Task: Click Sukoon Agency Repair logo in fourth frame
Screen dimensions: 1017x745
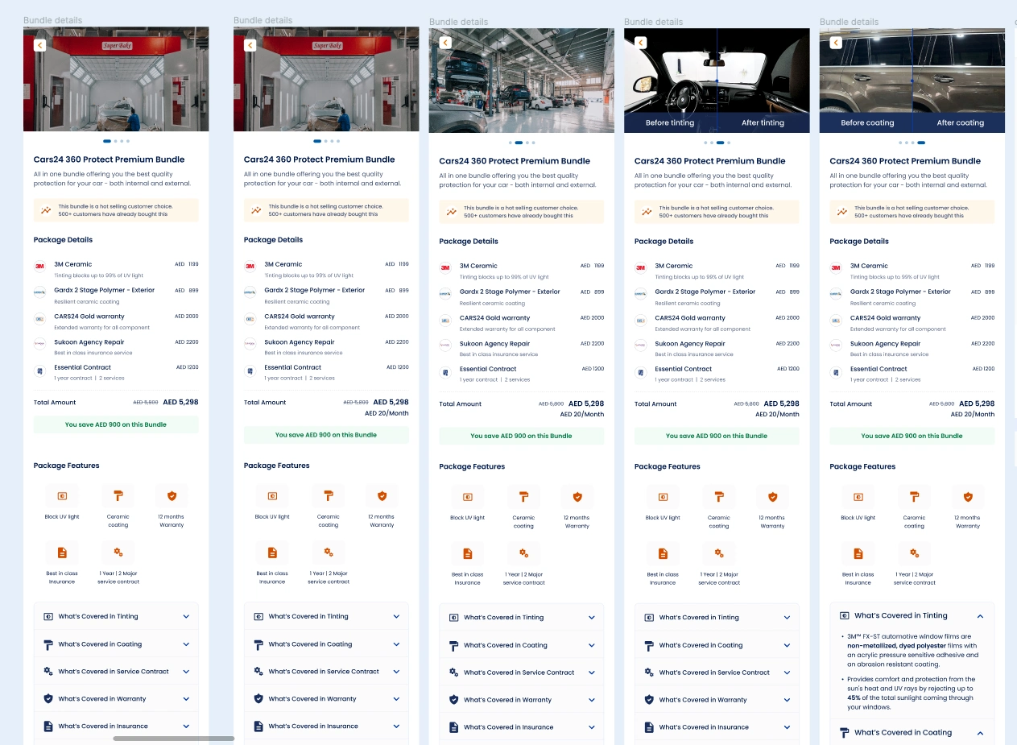Action: click(x=641, y=346)
